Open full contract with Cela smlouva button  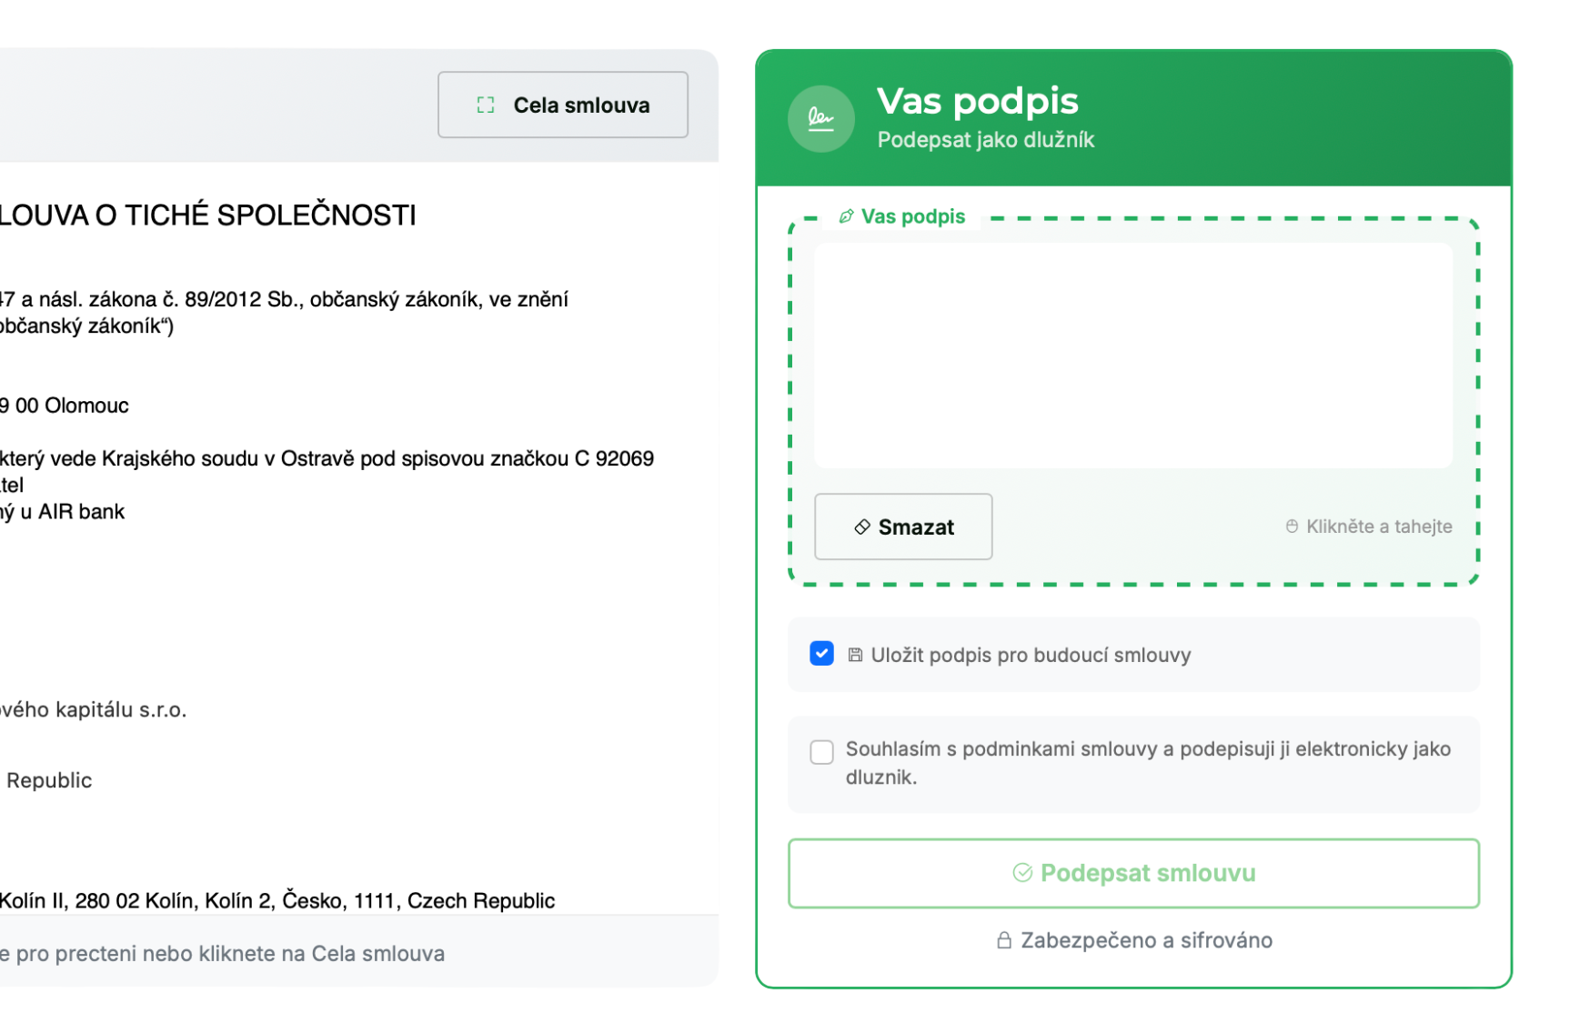pyautogui.click(x=563, y=105)
